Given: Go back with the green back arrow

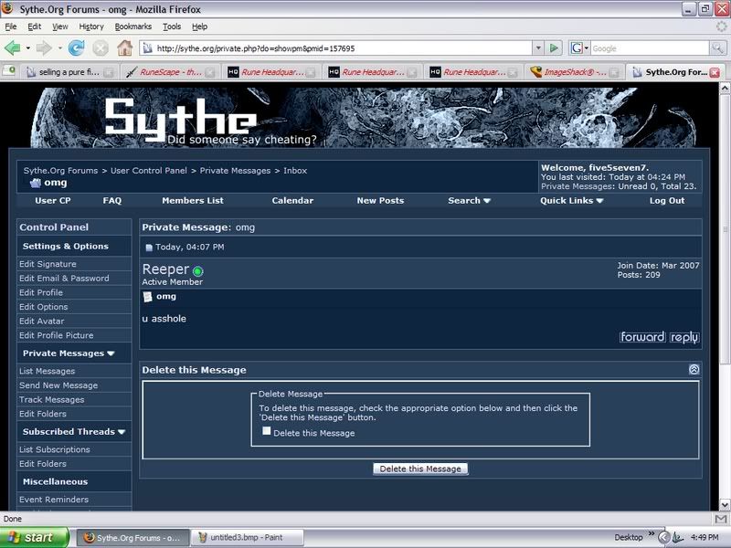Looking at the screenshot, I should [x=12, y=48].
